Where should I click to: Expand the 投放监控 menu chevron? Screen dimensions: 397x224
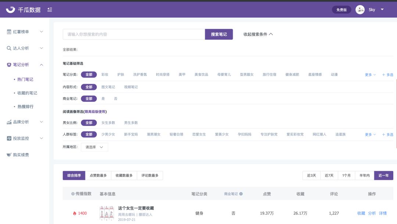pyautogui.click(x=41, y=138)
